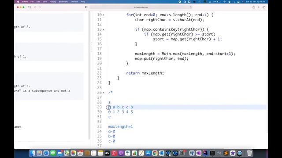Open App Store from the Dock

tap(148, 153)
